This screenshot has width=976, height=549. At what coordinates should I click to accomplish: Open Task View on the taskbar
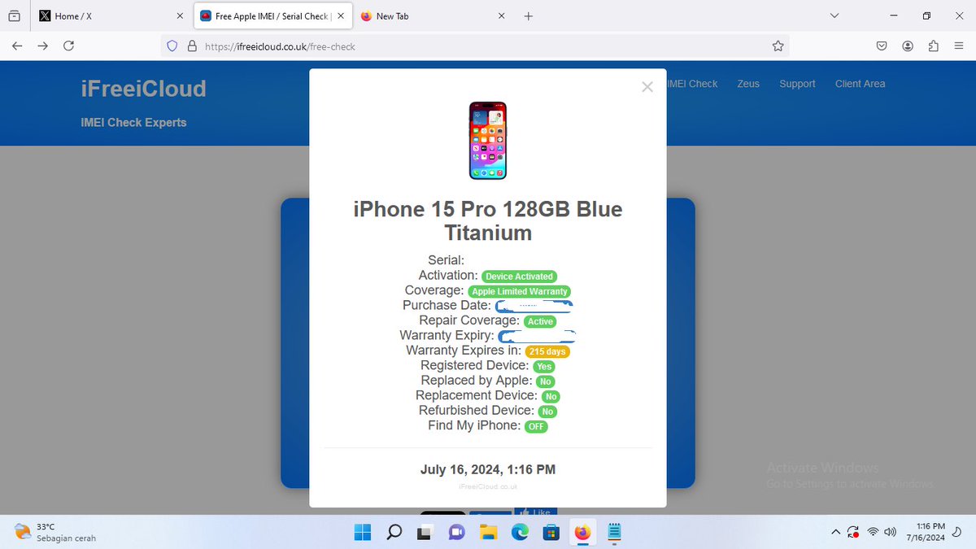coord(425,533)
